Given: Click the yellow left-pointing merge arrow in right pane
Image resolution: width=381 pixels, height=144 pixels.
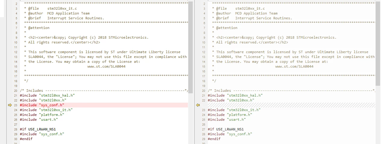Looking at the screenshot, I should (198, 105).
